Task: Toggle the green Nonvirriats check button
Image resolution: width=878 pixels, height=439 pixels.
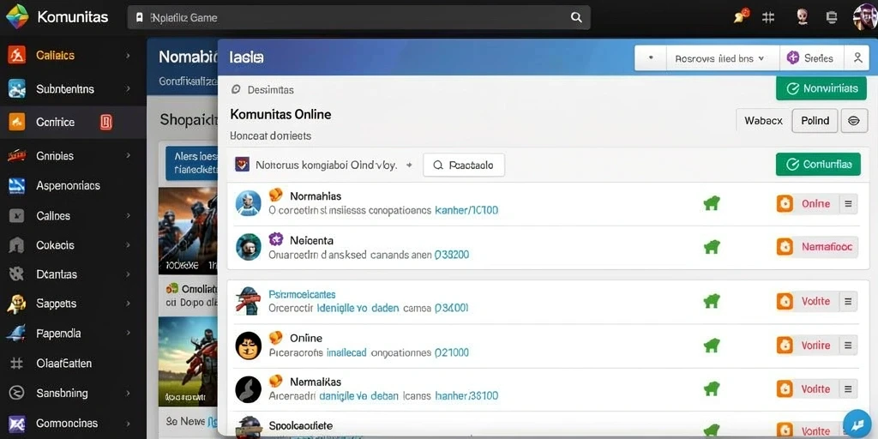Action: coord(821,88)
